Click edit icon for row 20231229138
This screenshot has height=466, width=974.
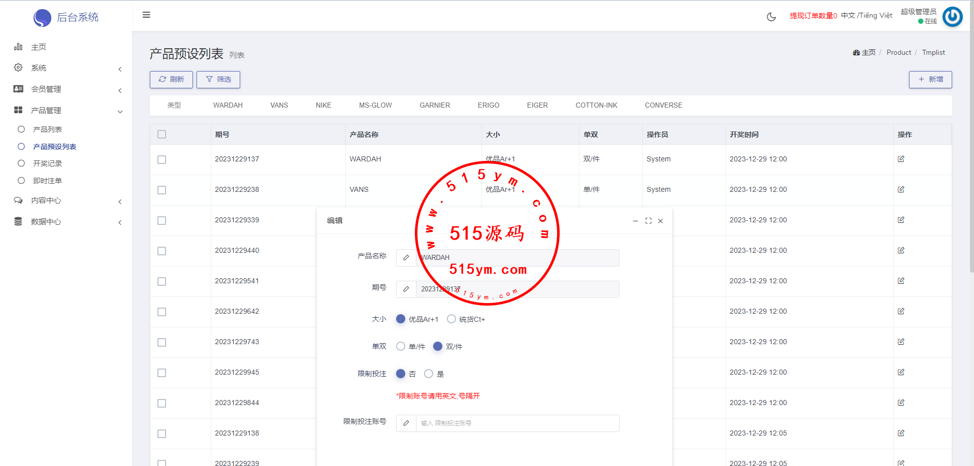(900, 433)
